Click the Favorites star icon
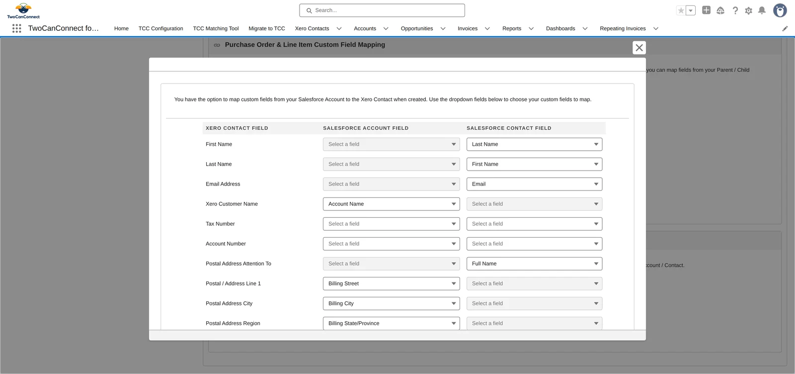This screenshot has width=795, height=374. [681, 10]
